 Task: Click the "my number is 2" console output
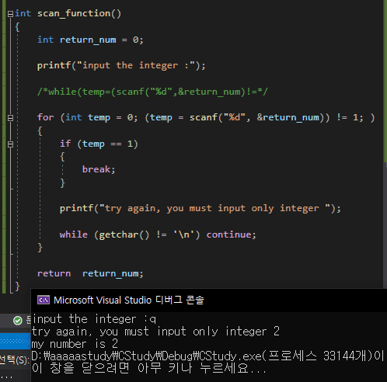tap(75, 344)
